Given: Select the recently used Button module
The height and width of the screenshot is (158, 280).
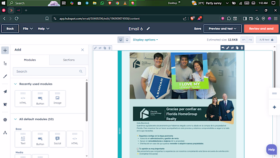Looking at the screenshot, I should coord(40,99).
